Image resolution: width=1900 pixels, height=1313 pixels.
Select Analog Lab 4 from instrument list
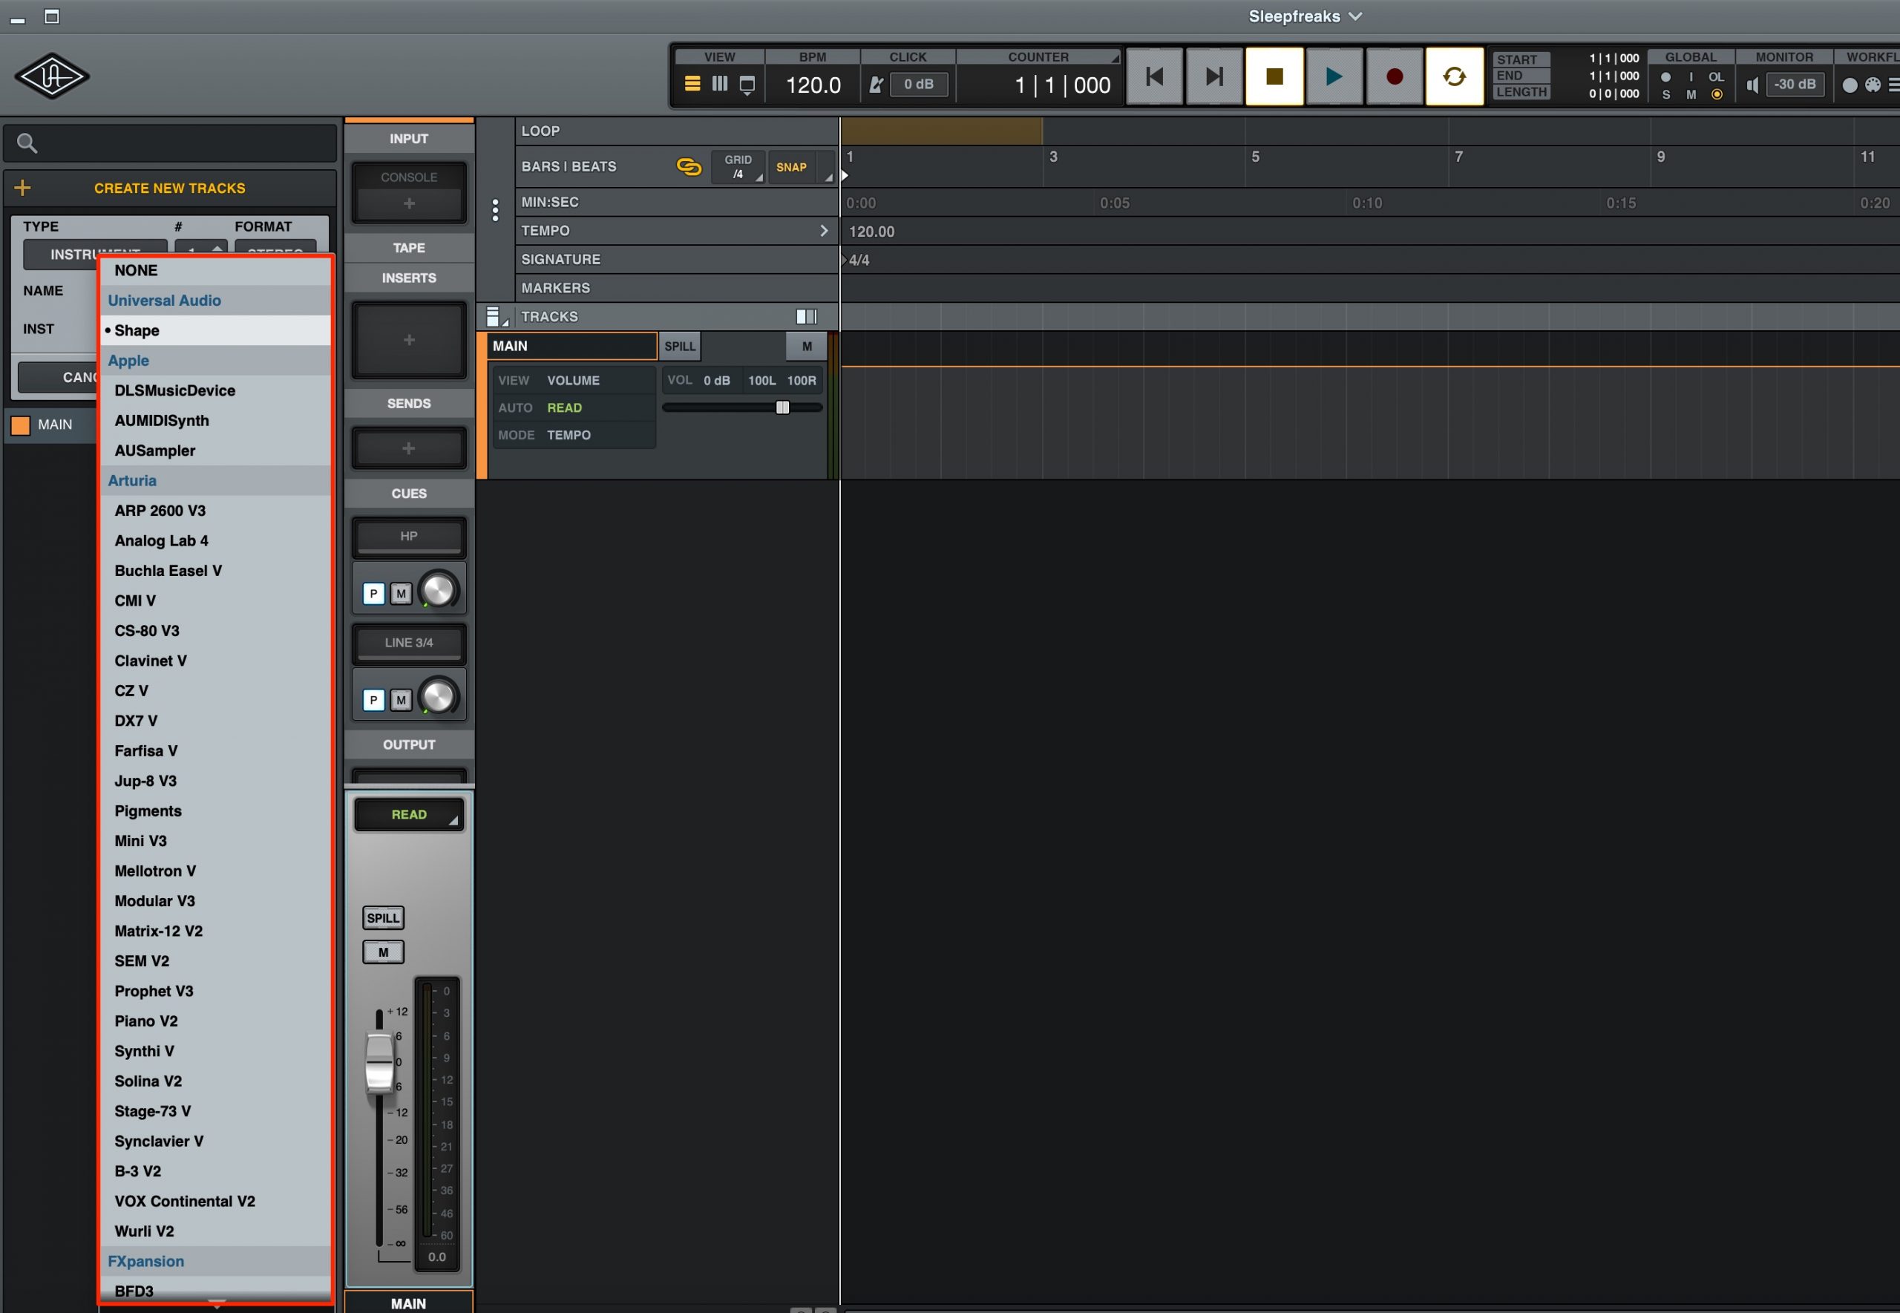click(161, 540)
